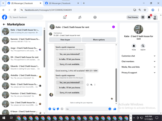Open Francisco's conversation in the list
The height and width of the screenshot is (121, 162).
pos(22,95)
